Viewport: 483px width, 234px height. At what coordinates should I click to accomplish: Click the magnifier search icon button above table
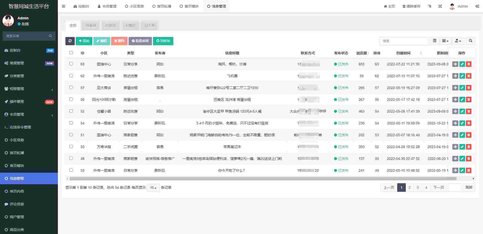[470, 41]
